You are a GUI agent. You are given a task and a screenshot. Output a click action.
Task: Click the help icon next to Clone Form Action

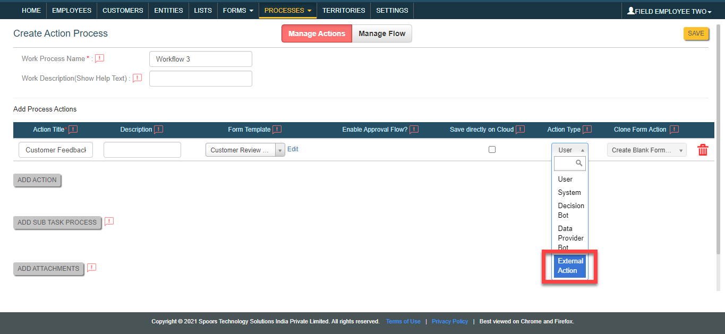coord(673,129)
